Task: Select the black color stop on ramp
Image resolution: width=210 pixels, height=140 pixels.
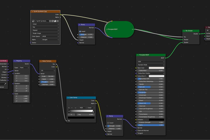Action: [x=69, y=111]
